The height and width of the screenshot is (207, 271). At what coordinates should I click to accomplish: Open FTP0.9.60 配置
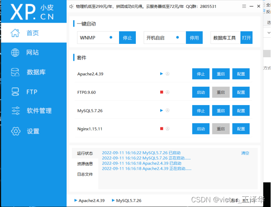coord(241,92)
